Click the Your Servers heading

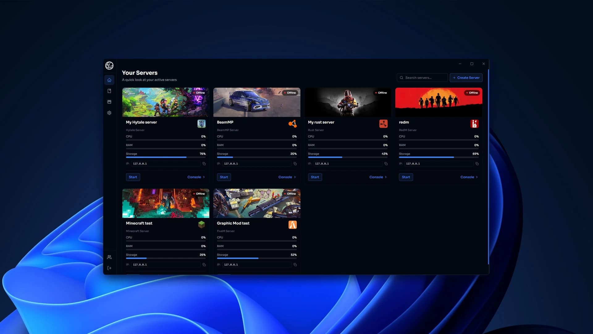tap(140, 73)
